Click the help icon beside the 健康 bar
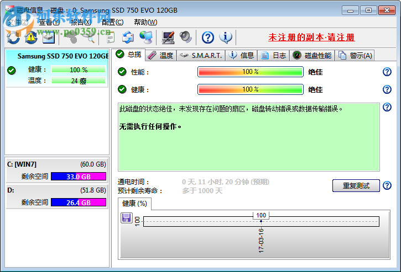 [x=387, y=89]
